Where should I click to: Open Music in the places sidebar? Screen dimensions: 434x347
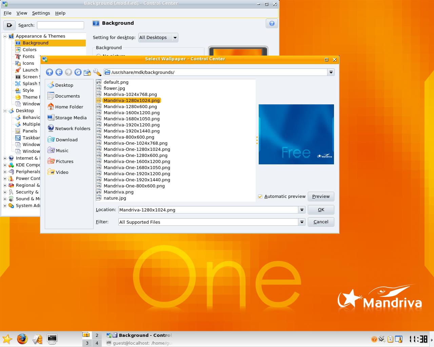pos(58,150)
